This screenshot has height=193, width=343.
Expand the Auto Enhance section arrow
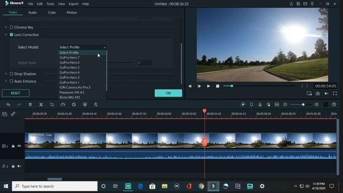point(6,81)
